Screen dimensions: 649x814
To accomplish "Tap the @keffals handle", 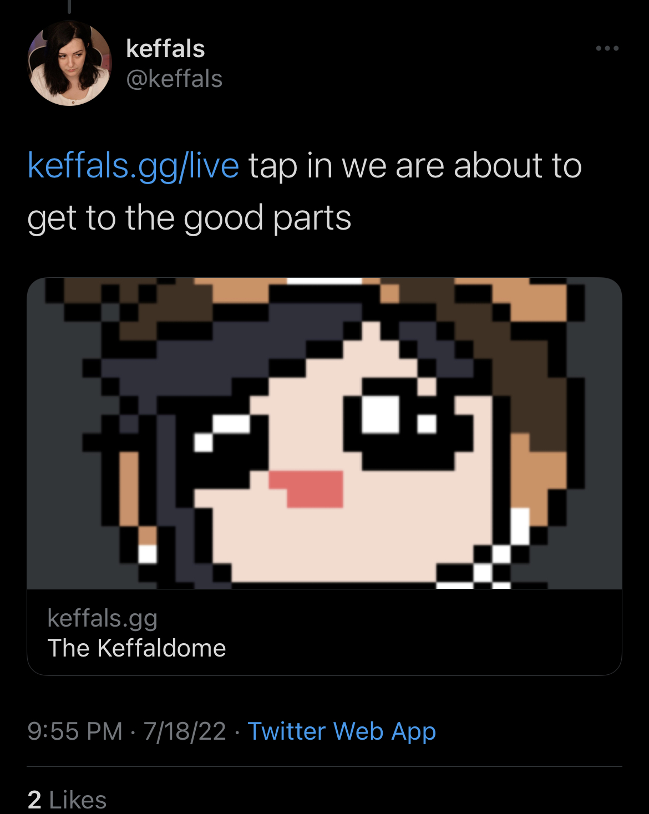I will point(174,79).
